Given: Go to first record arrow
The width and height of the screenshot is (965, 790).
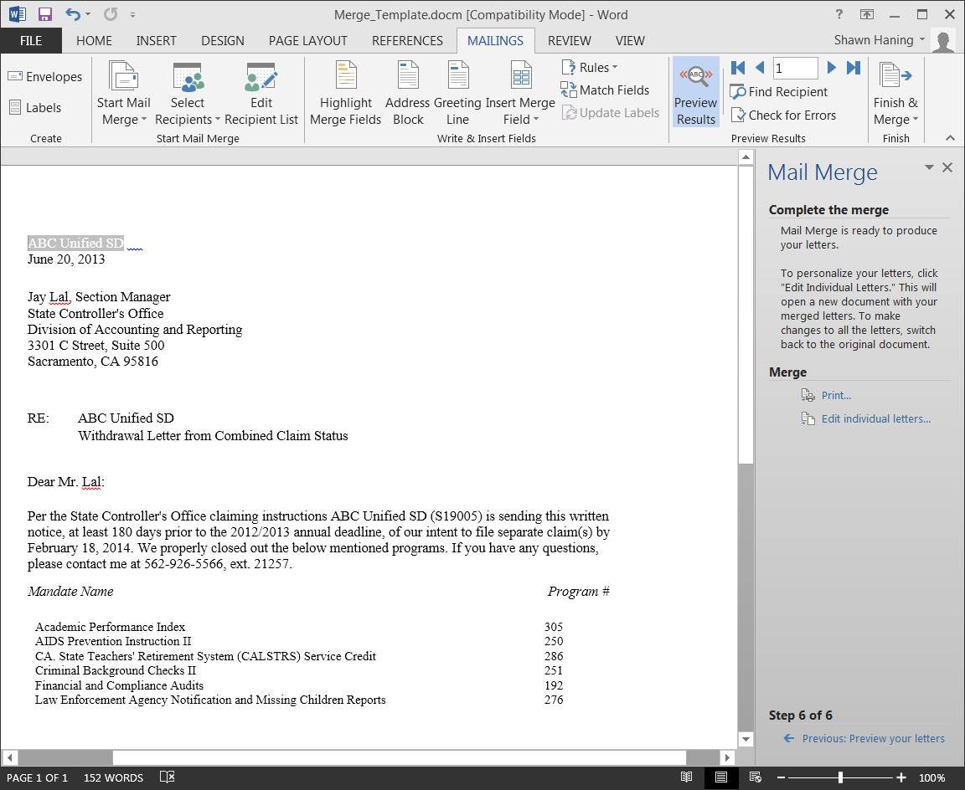Looking at the screenshot, I should click(738, 68).
